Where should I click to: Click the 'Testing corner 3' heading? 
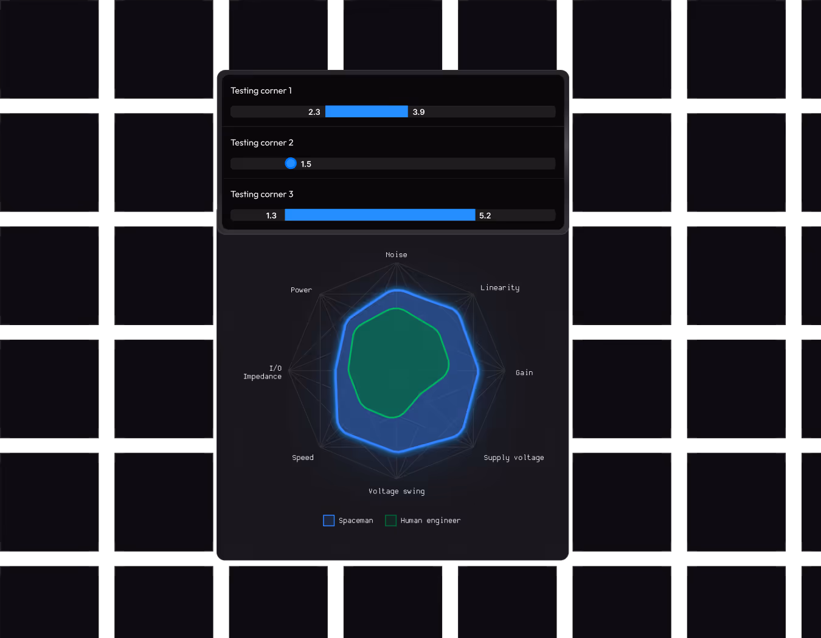pyautogui.click(x=262, y=194)
